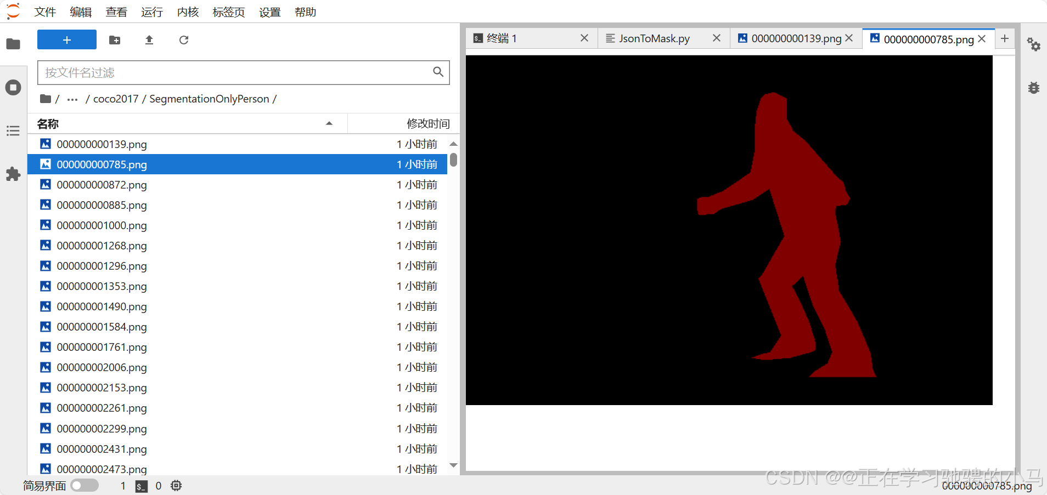Refresh the file list
Image resolution: width=1047 pixels, height=495 pixels.
coord(184,40)
